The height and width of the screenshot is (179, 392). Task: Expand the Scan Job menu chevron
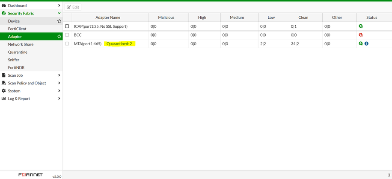pos(59,75)
